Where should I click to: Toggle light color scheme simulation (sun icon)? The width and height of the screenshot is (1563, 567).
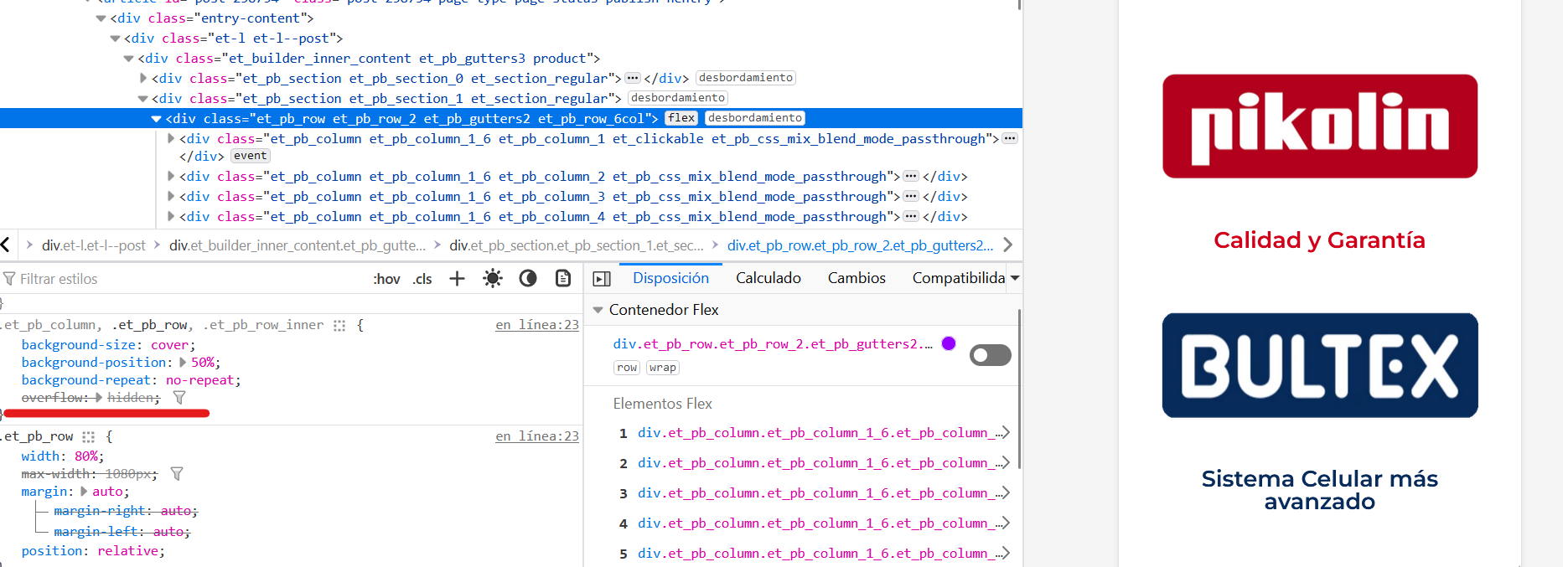[493, 278]
